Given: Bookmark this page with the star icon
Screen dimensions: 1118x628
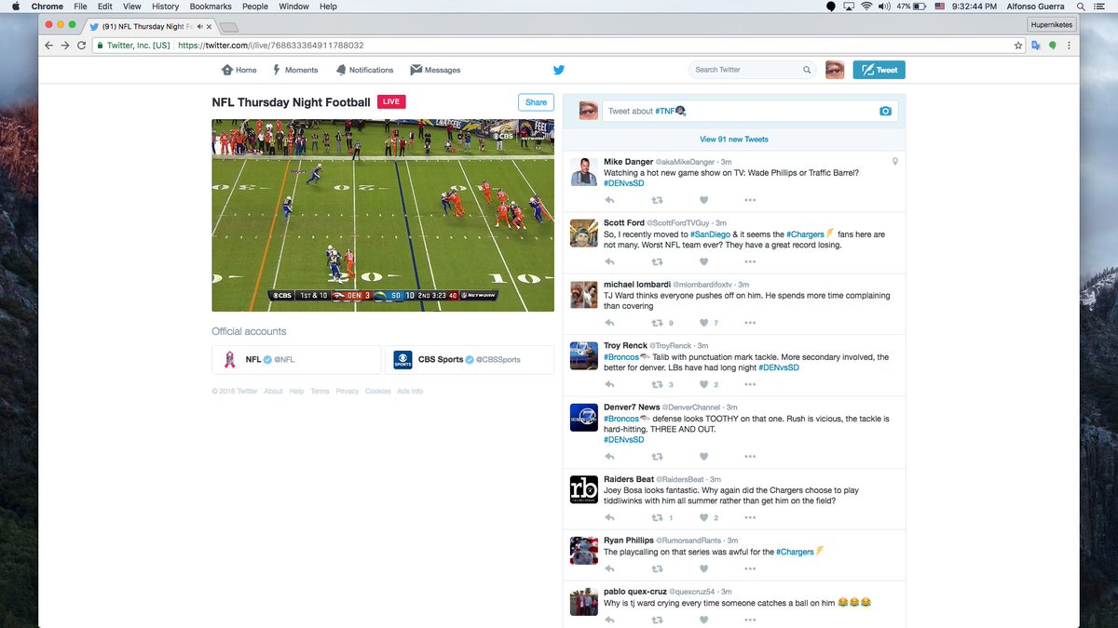Looking at the screenshot, I should 1018,45.
